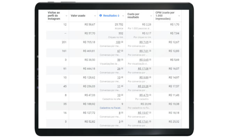This screenshot has width=229, height=139.
Task: Click the cost value R$ 20,99
Action: 146,104
